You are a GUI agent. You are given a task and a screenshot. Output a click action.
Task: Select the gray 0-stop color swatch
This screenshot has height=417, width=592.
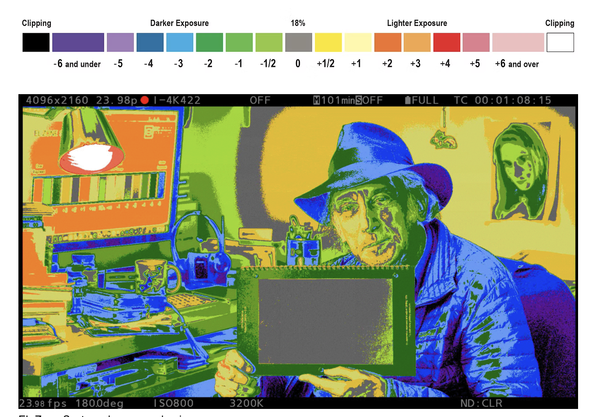click(298, 43)
